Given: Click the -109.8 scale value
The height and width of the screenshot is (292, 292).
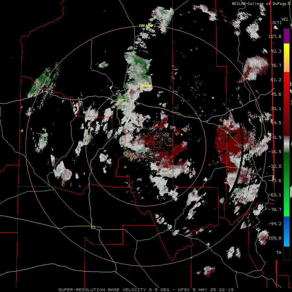Looking at the screenshot, I should (x=274, y=238).
